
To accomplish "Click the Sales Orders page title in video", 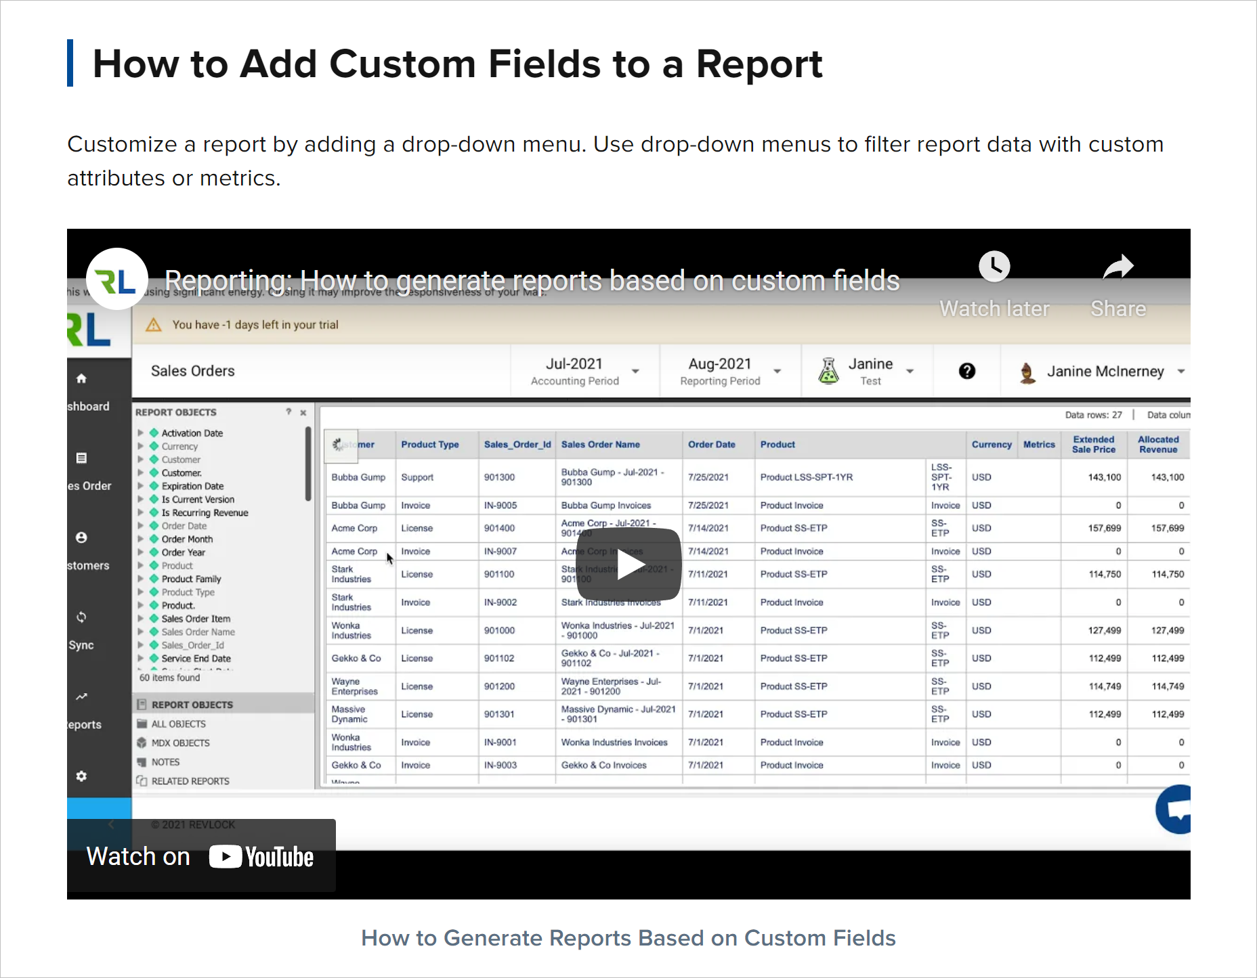I will (x=193, y=371).
